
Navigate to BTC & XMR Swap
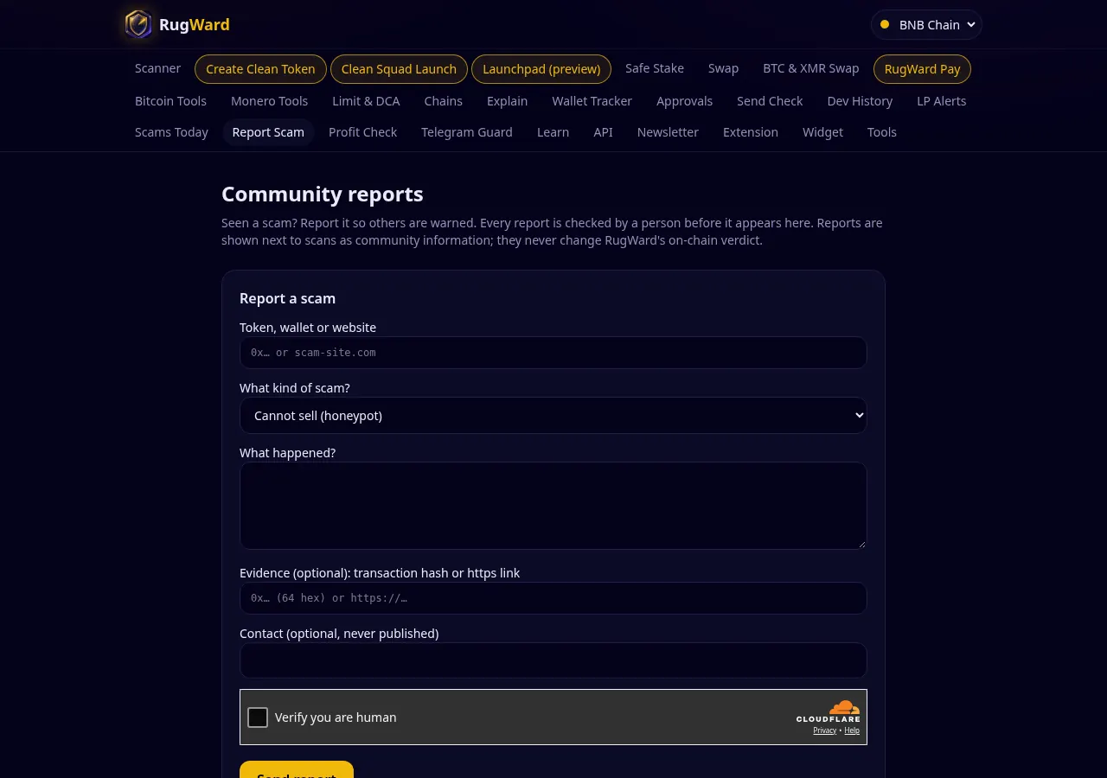(811, 68)
